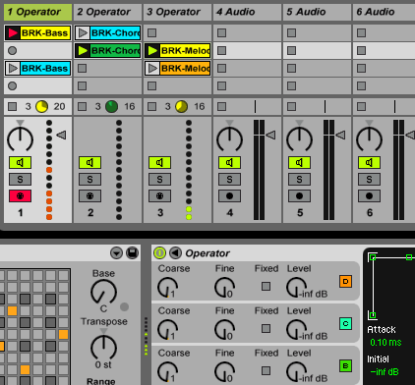The width and height of the screenshot is (415, 385).
Task: Click track 1 clip record circle in fourth scene
Action: pos(13,85)
